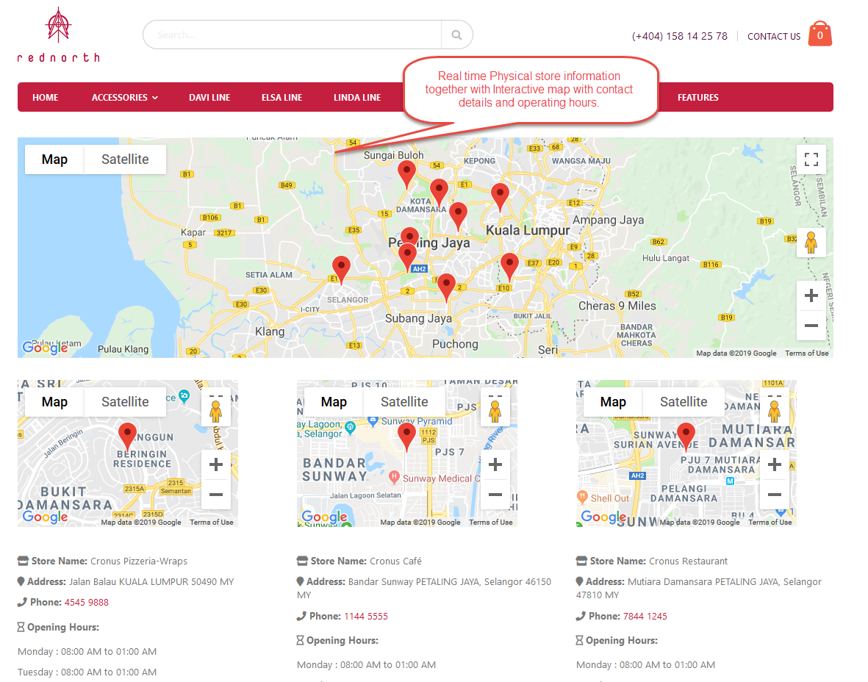
Task: Zoom in on Cronus Pizzeria-Wraps map
Action: click(216, 464)
